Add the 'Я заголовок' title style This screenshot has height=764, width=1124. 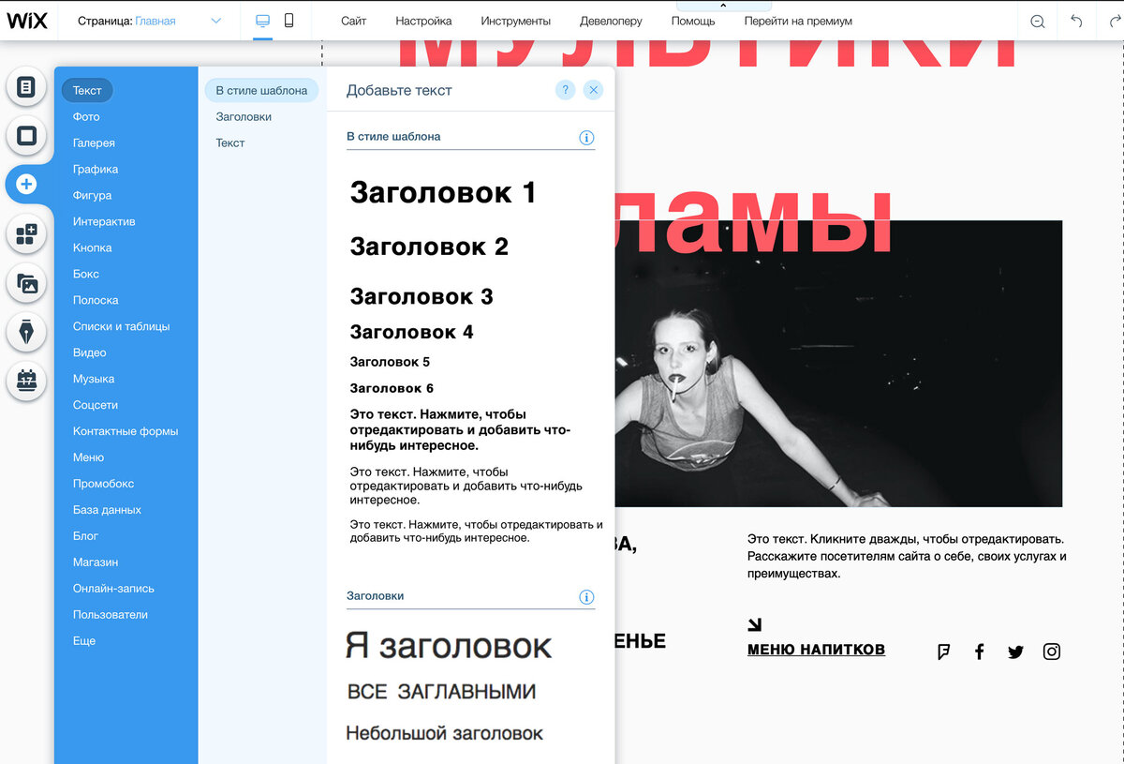point(449,646)
